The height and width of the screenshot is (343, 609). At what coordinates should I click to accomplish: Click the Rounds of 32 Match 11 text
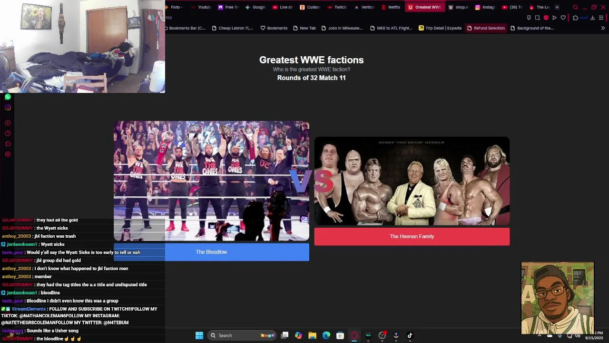pos(311,78)
